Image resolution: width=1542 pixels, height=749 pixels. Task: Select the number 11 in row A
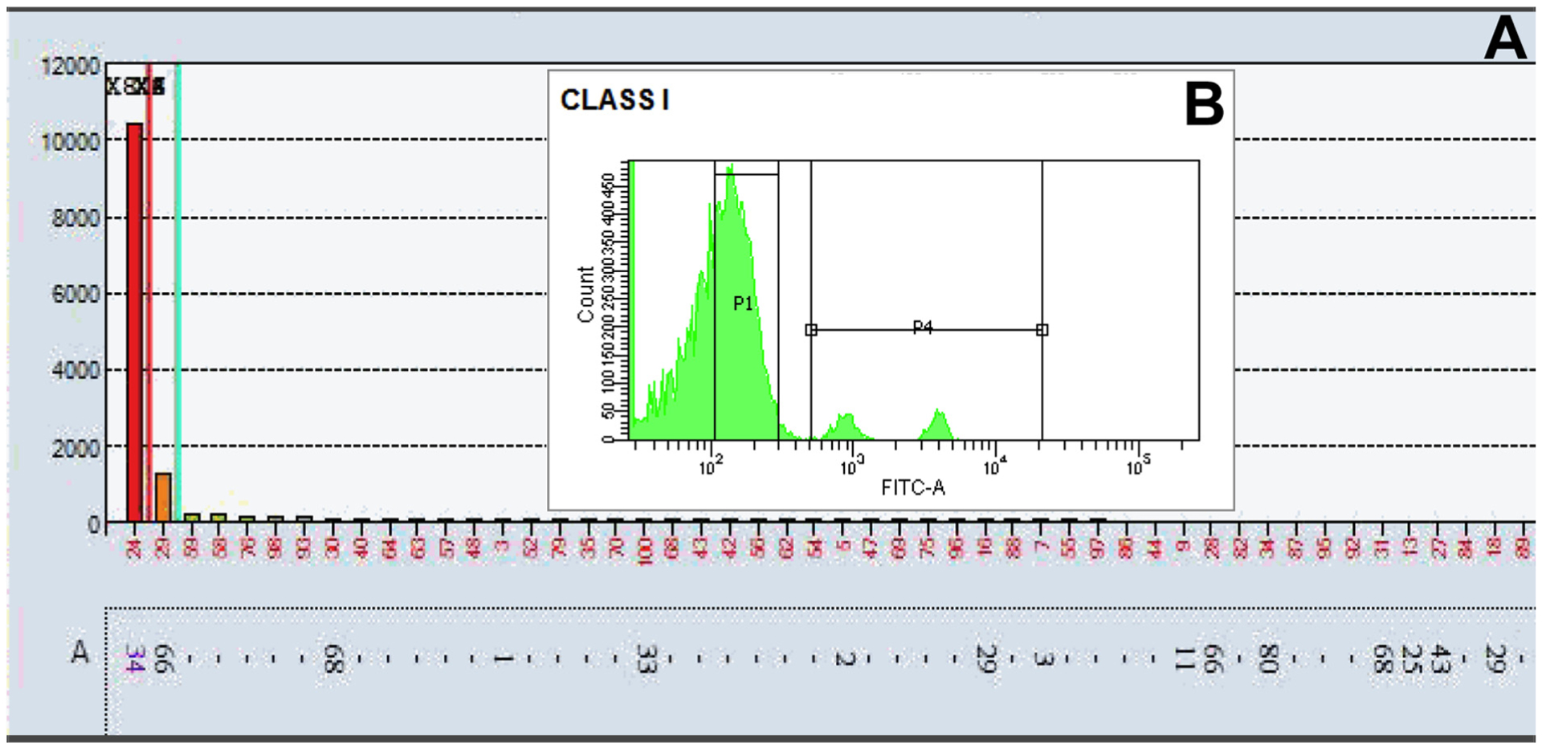1184,658
